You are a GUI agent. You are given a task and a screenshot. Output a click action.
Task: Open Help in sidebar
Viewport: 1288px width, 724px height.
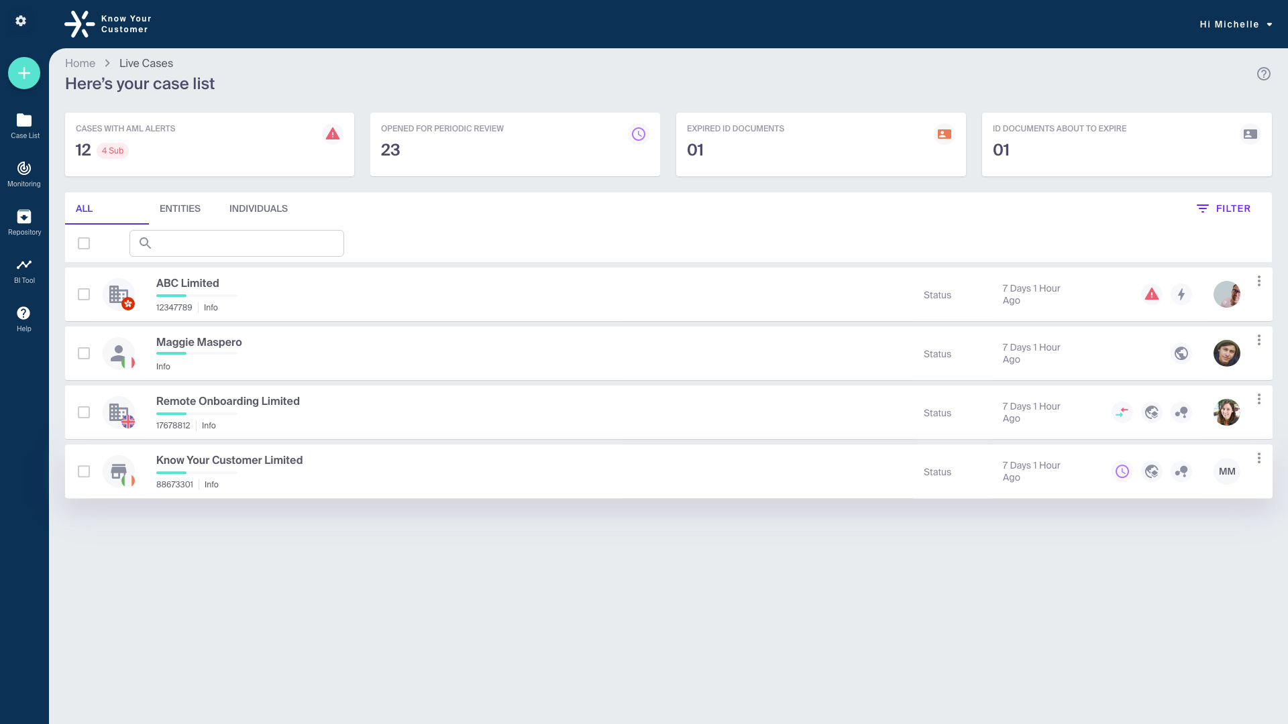click(24, 319)
